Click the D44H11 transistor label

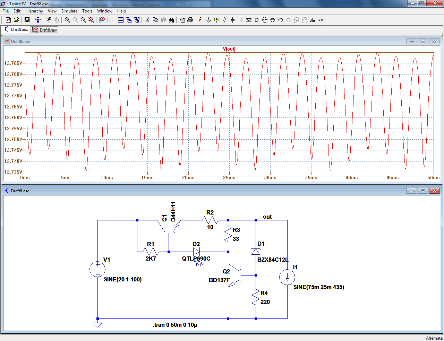(x=173, y=211)
